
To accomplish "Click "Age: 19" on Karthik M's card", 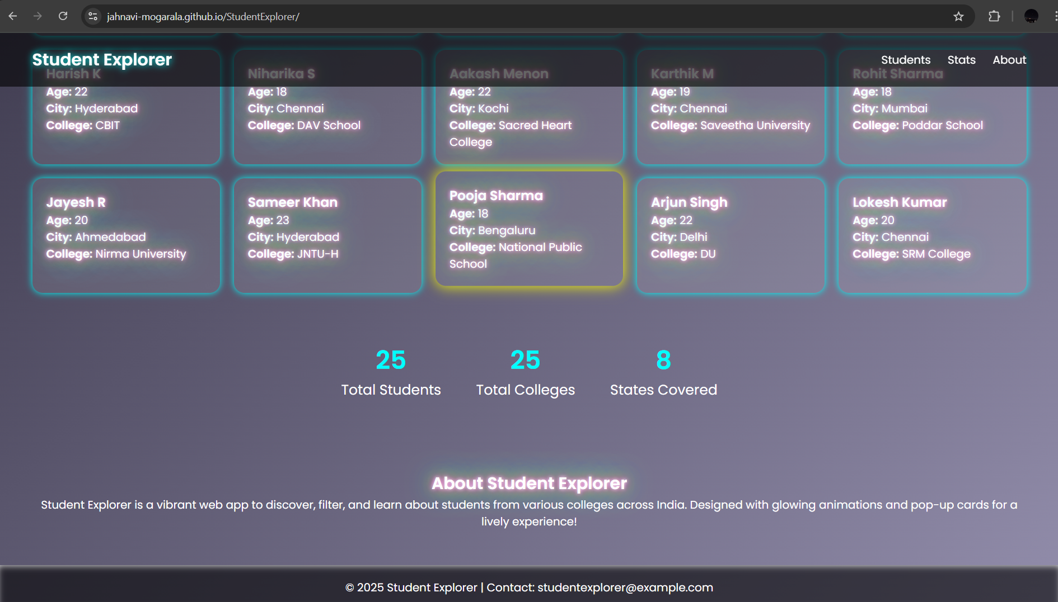I will coord(670,92).
